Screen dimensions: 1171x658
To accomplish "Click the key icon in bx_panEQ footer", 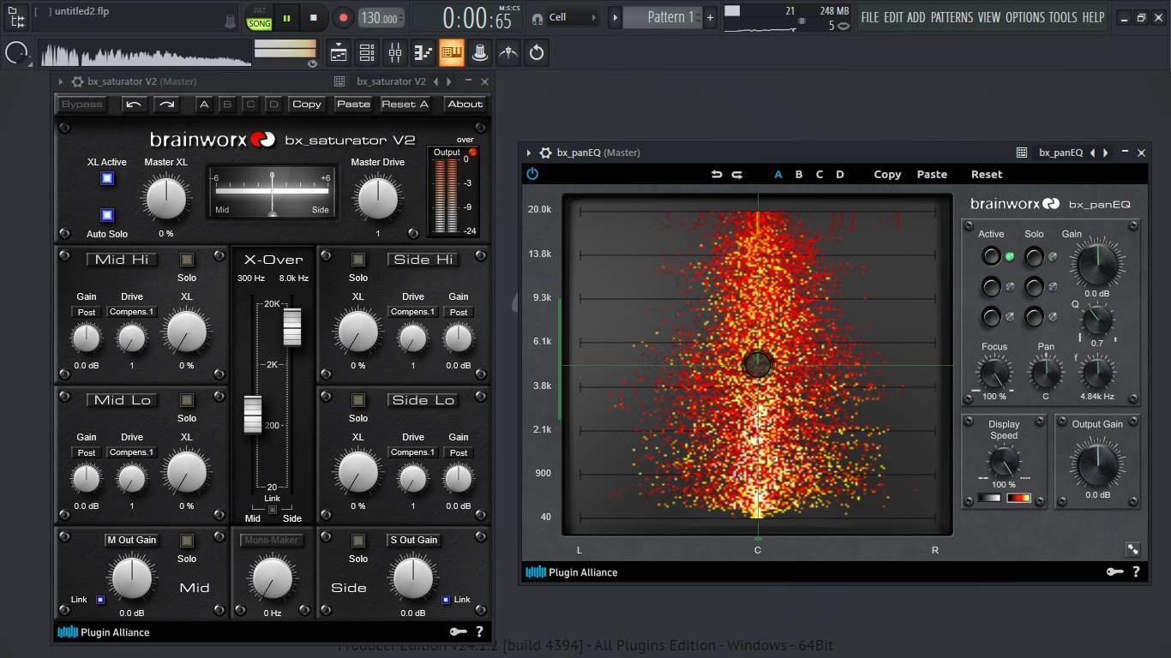I will pos(1114,571).
